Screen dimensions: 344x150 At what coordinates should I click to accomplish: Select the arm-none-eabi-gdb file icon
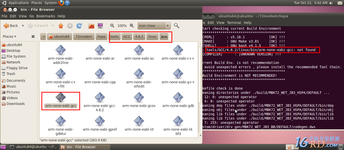click(178, 97)
